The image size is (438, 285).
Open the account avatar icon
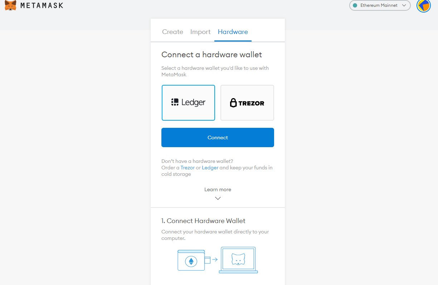[424, 5]
